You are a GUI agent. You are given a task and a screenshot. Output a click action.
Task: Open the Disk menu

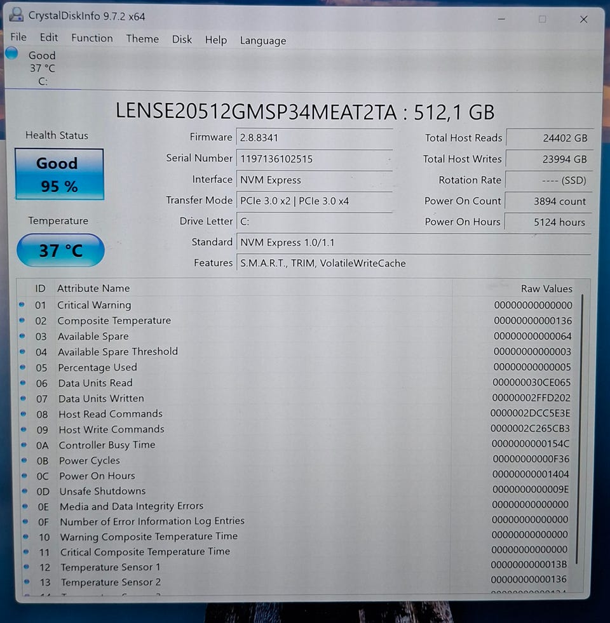[x=182, y=39]
